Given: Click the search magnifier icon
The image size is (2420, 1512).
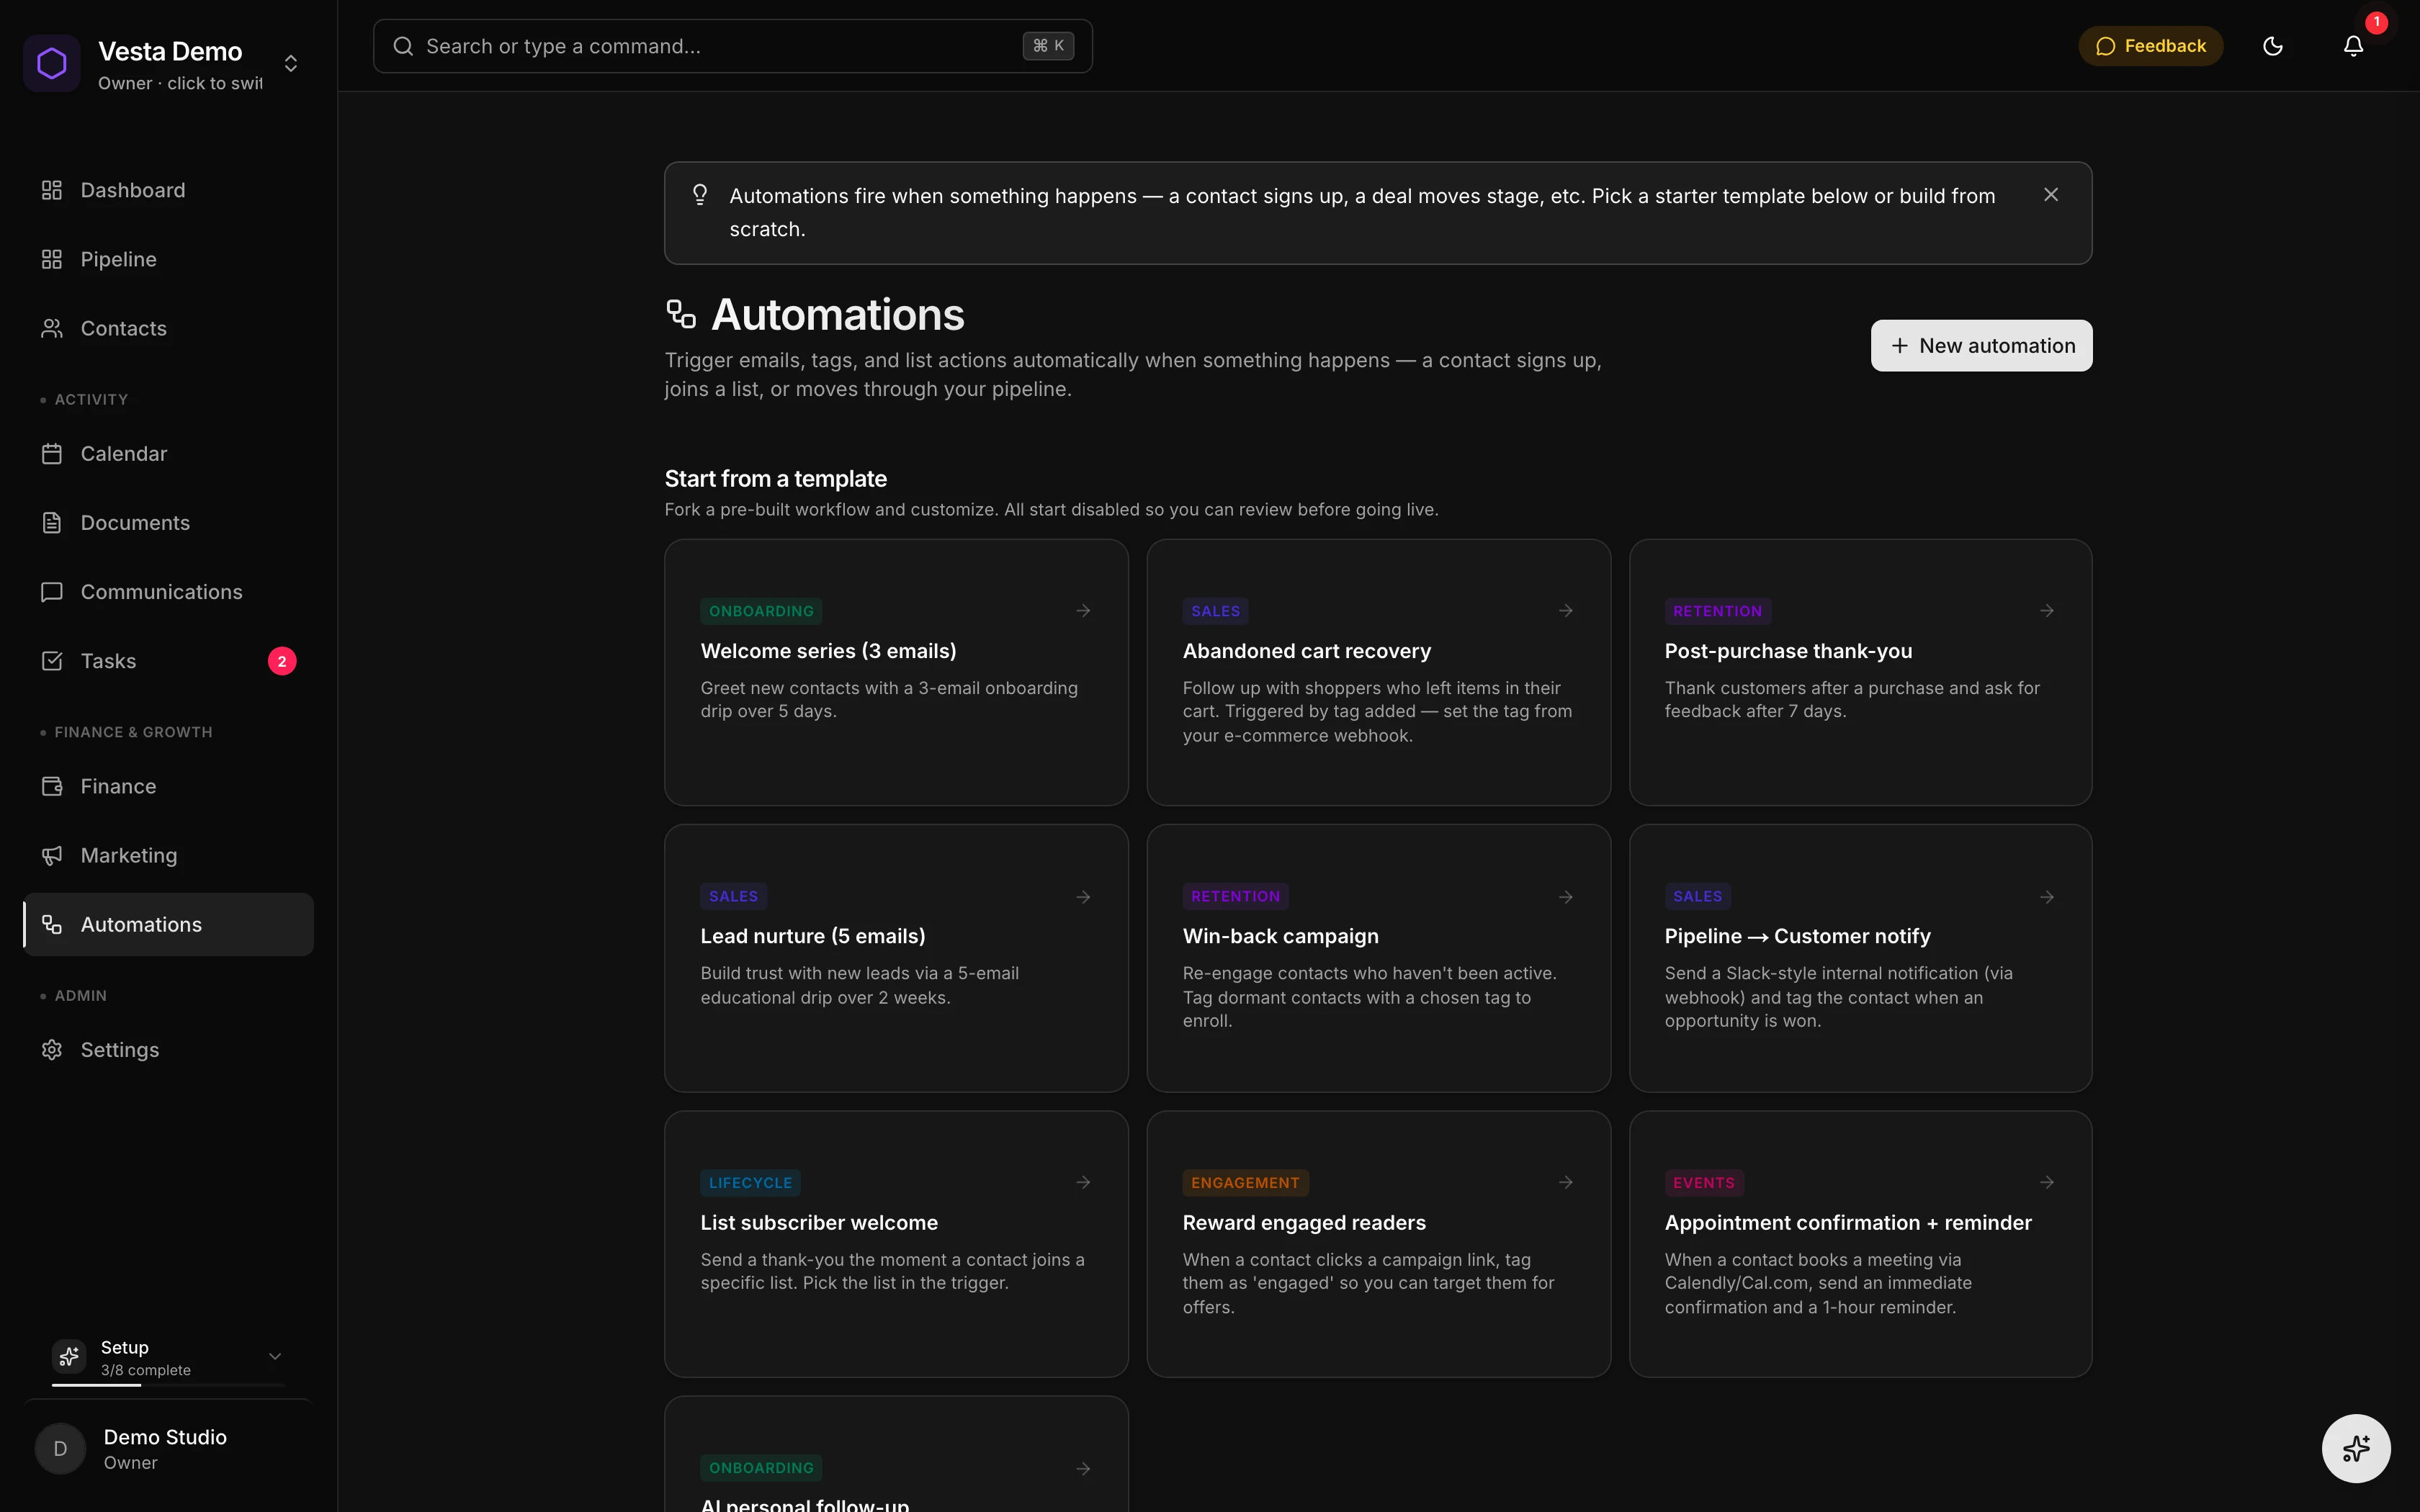Looking at the screenshot, I should click(403, 46).
